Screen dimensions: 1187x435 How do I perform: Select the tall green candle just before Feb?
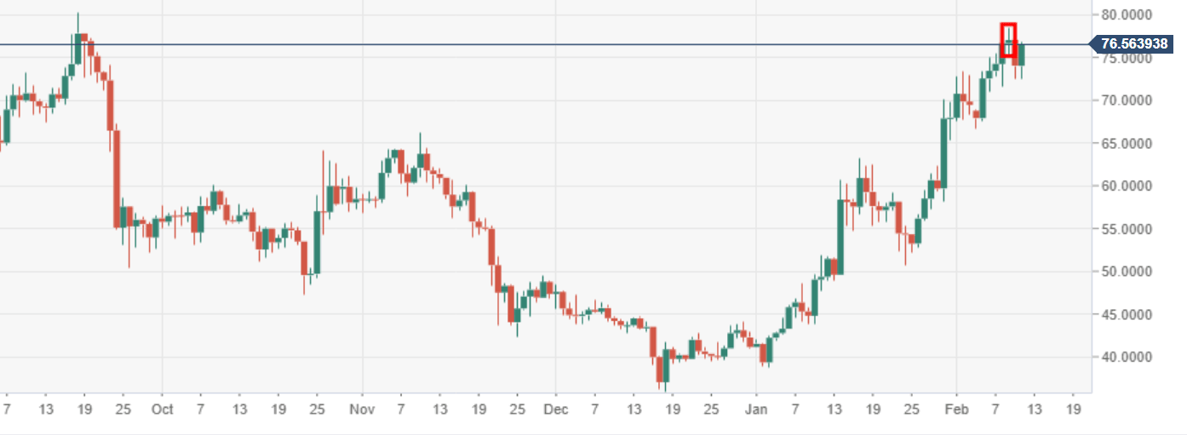944,152
